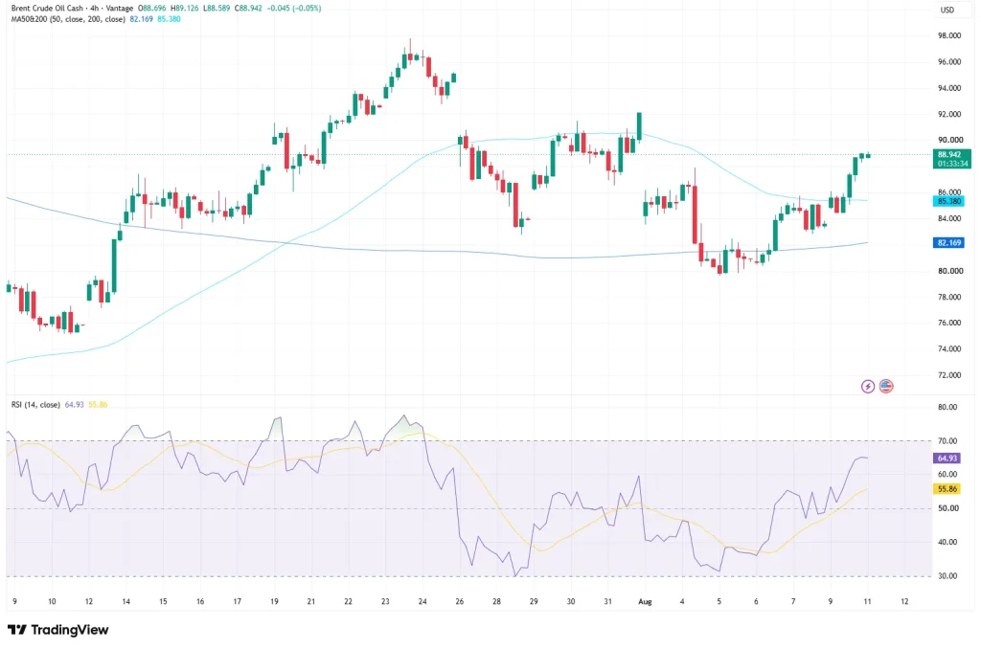Click the 55.86 value in RSI legend
The height and width of the screenshot is (649, 981).
98,405
